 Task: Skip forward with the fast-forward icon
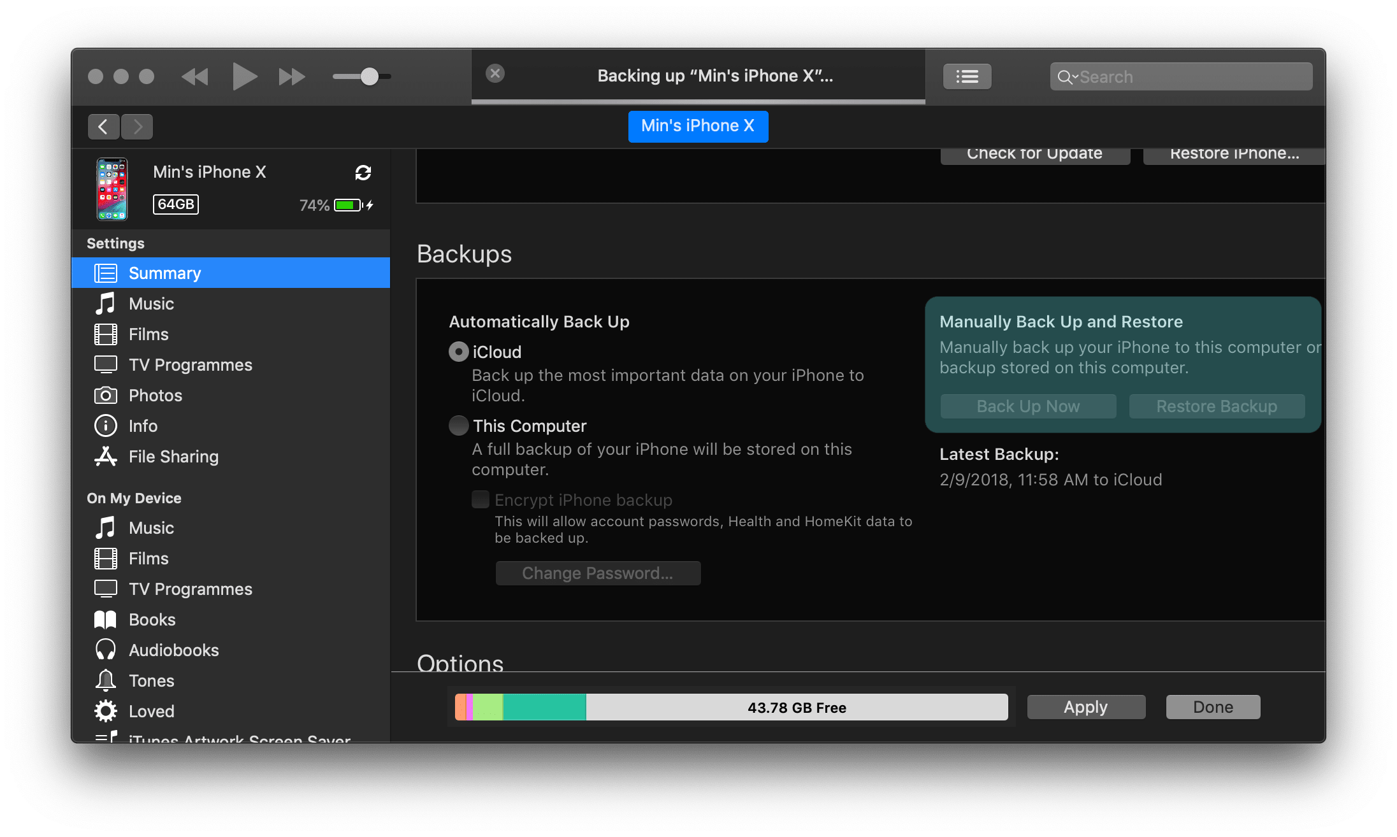click(x=292, y=77)
